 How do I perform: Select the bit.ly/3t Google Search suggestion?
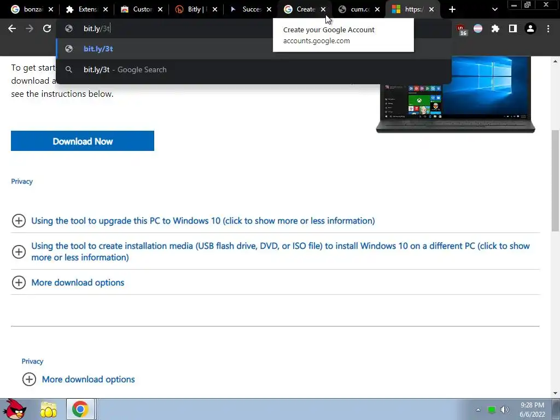point(254,69)
